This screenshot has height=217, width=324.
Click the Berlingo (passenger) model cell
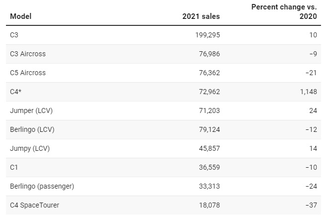42,186
